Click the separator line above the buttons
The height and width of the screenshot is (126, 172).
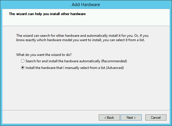(86, 110)
